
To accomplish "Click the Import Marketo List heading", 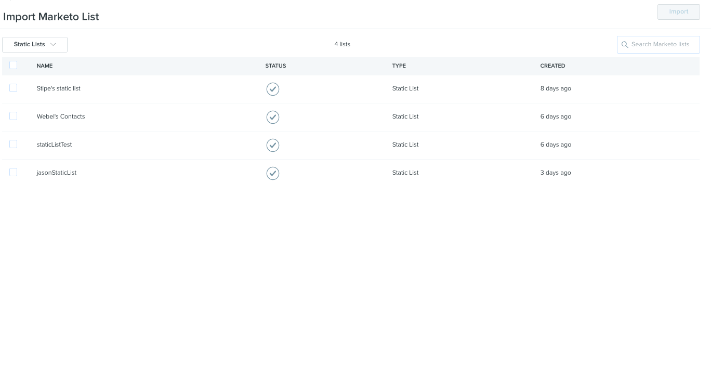I will pos(51,17).
